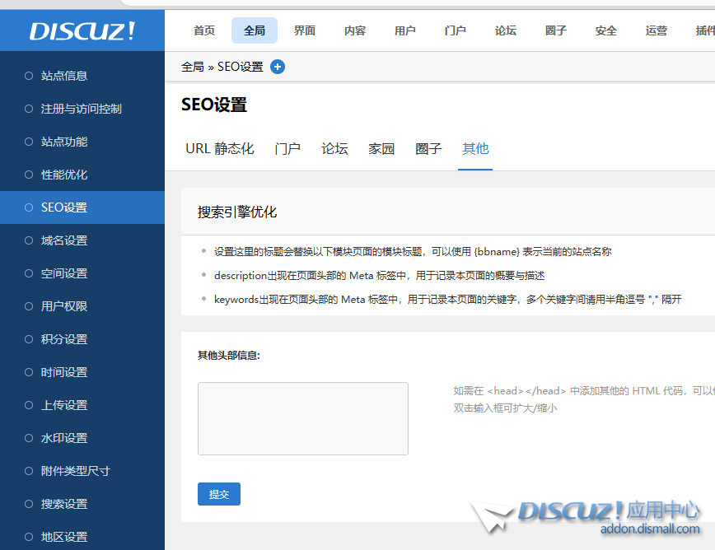
Task: Select SEO设置 in sidebar
Action: tap(82, 207)
